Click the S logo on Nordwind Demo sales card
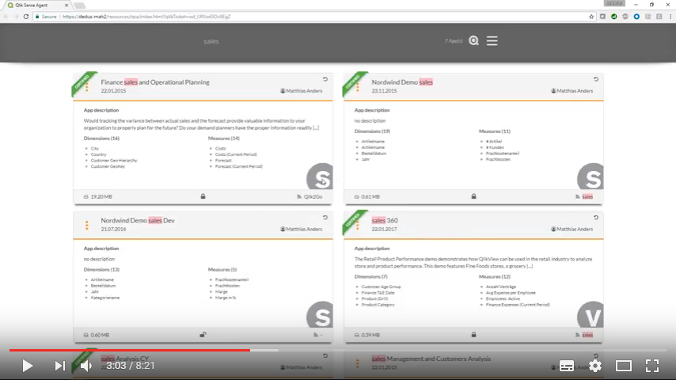This screenshot has height=380, width=676. pos(591,177)
